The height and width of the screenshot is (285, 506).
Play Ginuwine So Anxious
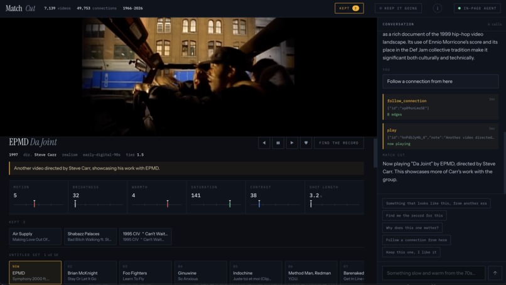[x=201, y=272]
